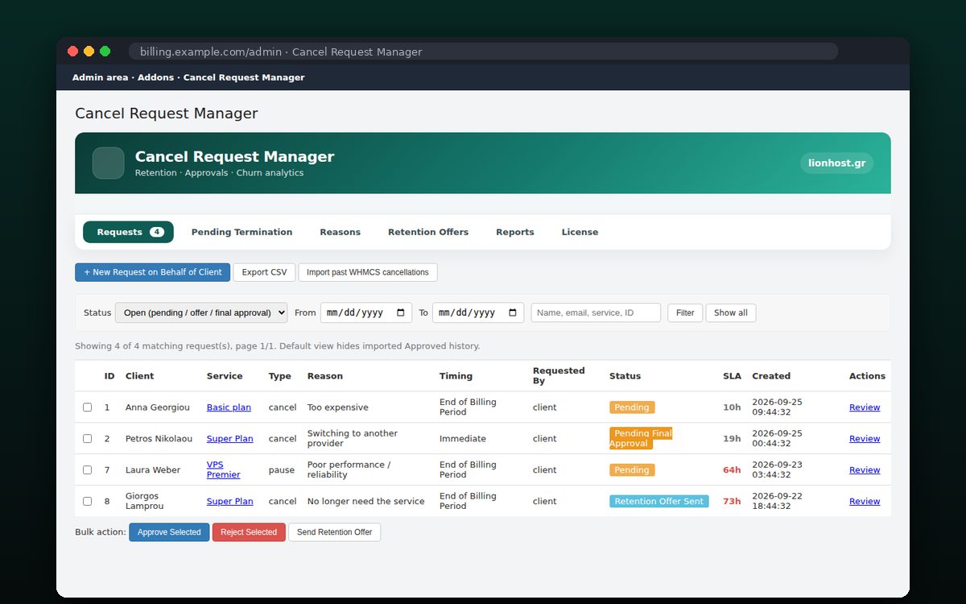Review Giorgos Lamprou's request
The image size is (966, 604).
point(865,501)
